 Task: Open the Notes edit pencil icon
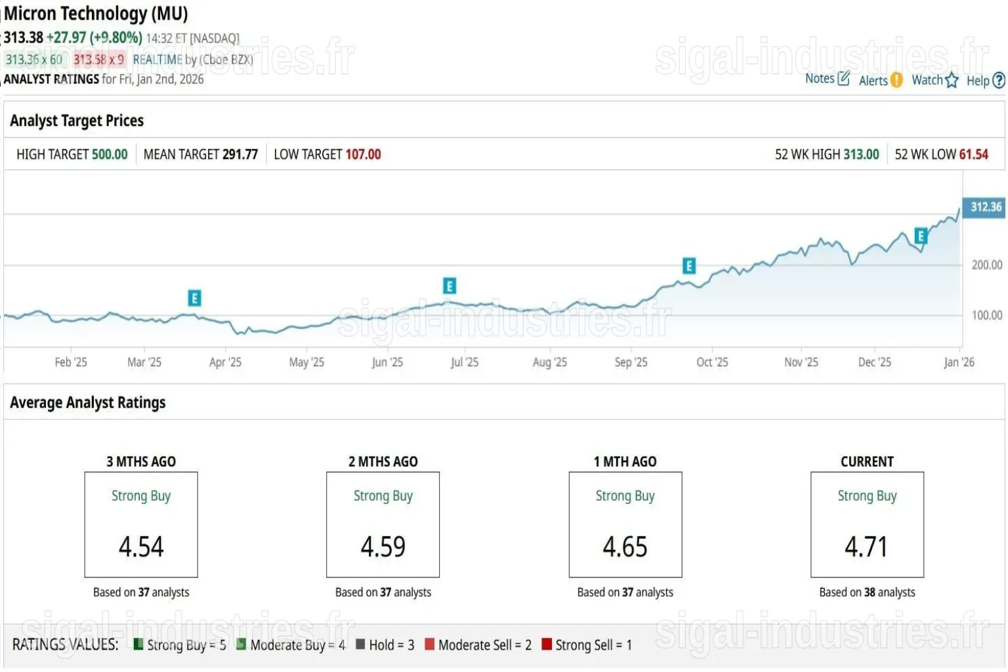(844, 78)
